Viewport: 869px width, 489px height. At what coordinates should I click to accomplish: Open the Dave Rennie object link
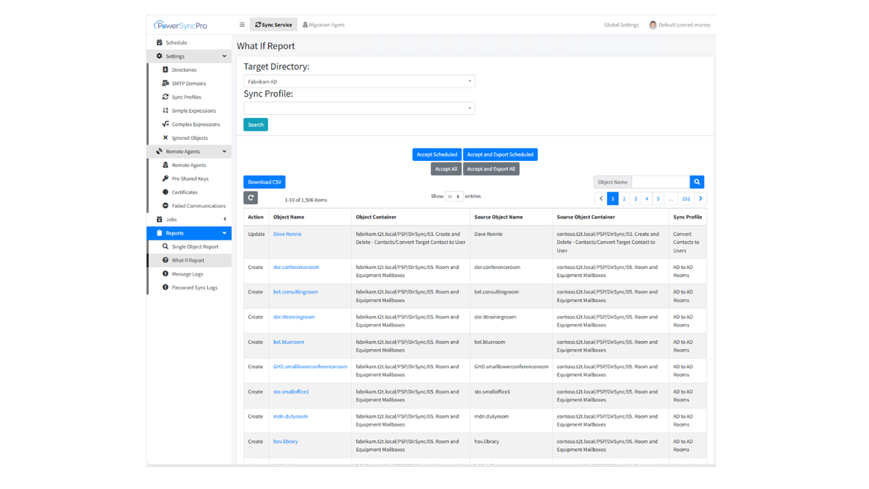287,234
